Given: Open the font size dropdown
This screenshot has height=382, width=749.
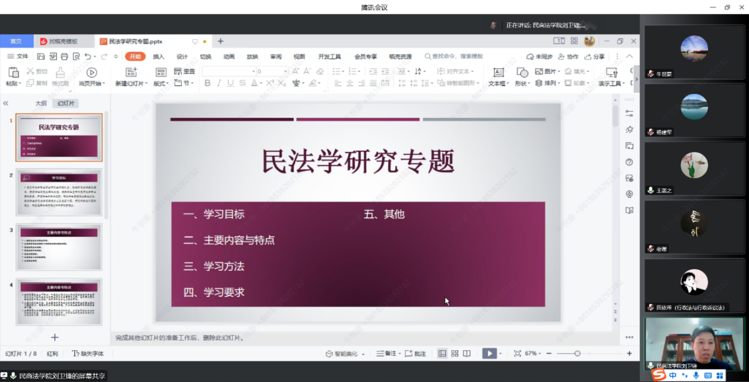Looking at the screenshot, I should click(x=285, y=71).
